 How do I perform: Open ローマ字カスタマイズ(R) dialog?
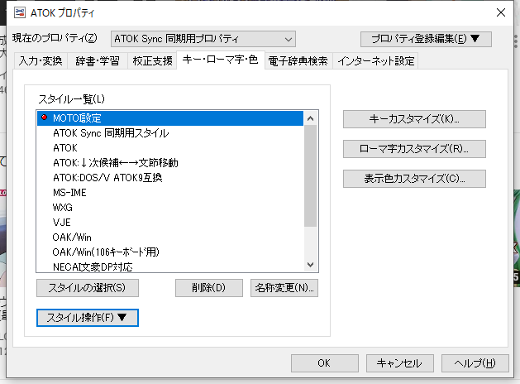click(414, 149)
